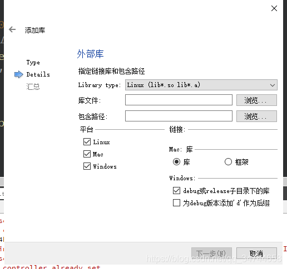
Task: Uncheck the Linux platform checkbox
Action: coord(87,142)
